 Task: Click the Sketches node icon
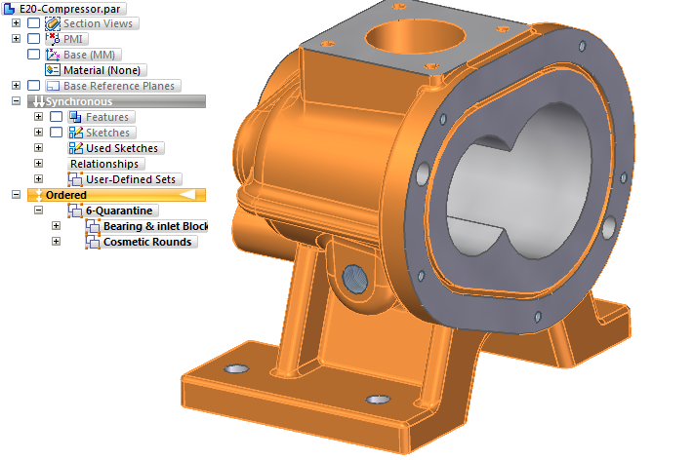click(75, 133)
